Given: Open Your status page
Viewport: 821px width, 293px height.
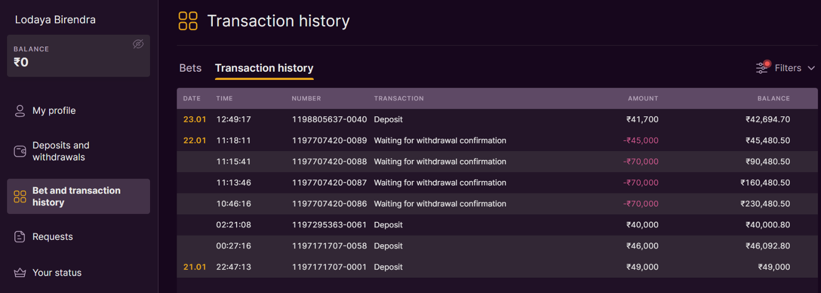Looking at the screenshot, I should 57,273.
